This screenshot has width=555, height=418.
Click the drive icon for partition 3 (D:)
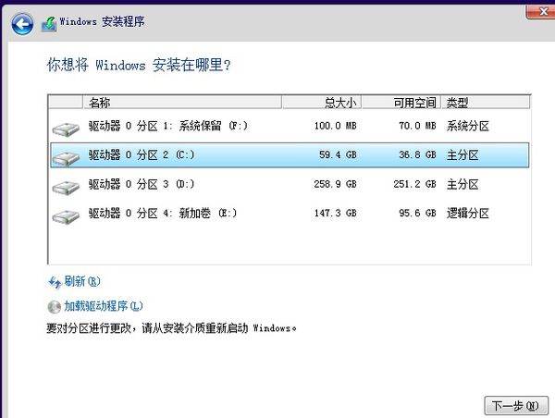click(x=66, y=188)
